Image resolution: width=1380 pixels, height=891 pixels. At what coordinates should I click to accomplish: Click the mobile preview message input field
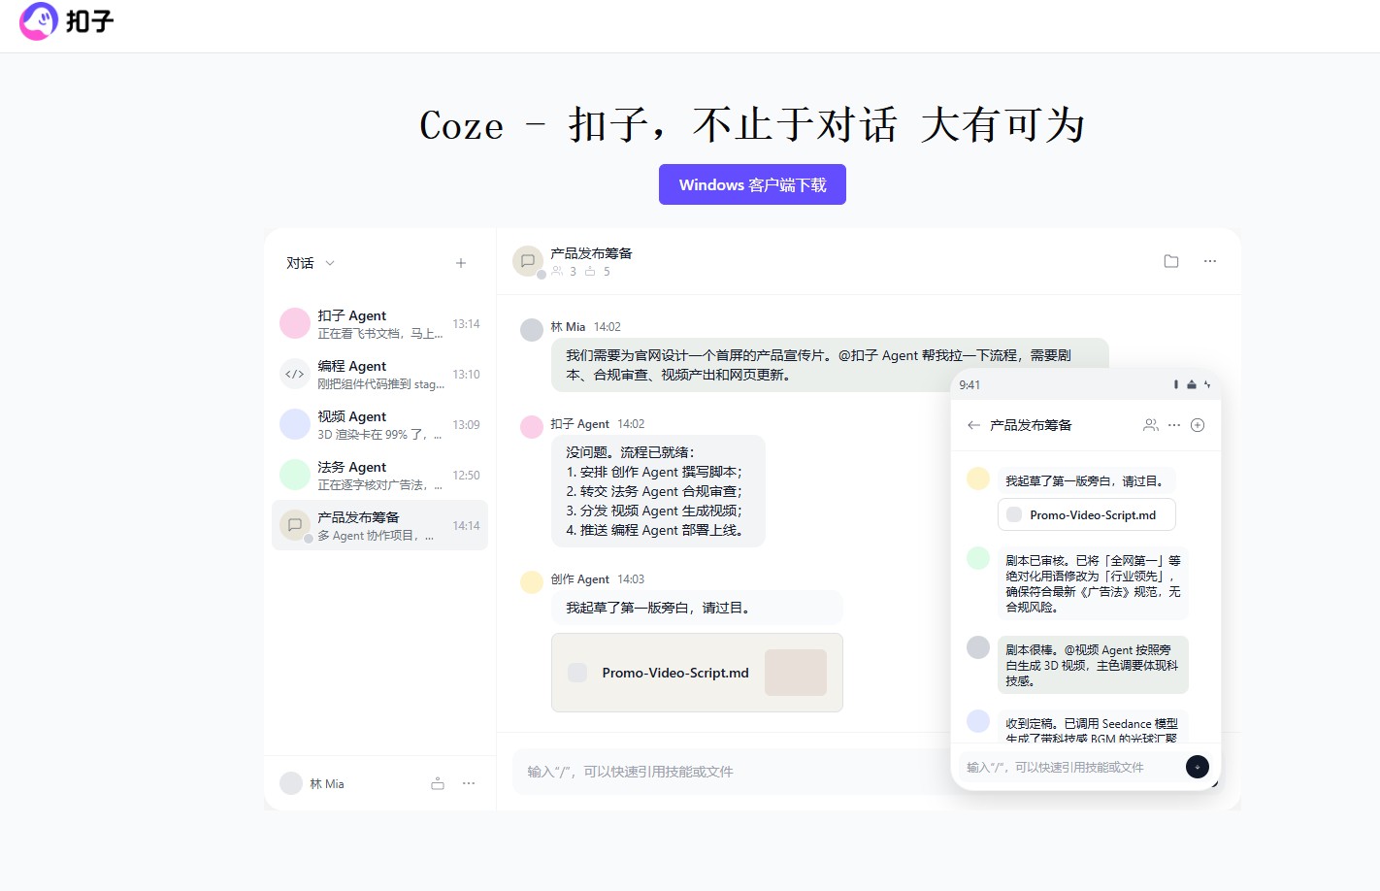coord(1070,767)
